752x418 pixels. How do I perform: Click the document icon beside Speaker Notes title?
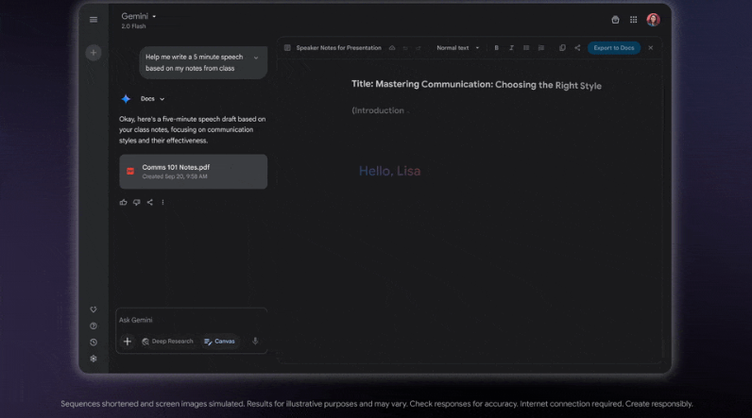(287, 48)
